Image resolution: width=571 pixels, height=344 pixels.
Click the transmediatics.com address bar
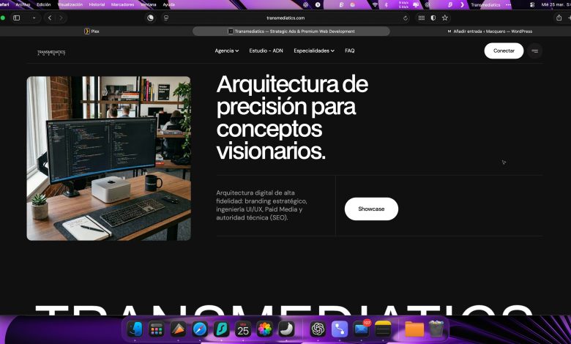click(285, 18)
